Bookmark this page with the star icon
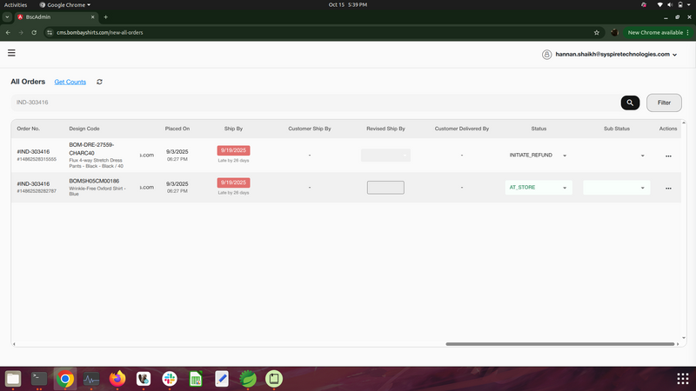Screen dimensions: 696x391 (x=596, y=32)
